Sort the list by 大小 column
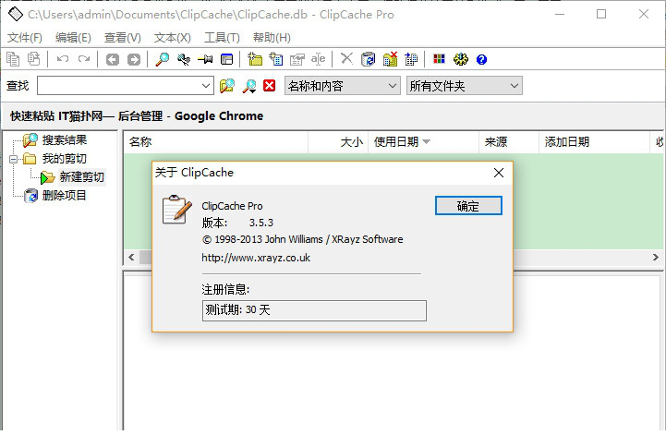 338,142
